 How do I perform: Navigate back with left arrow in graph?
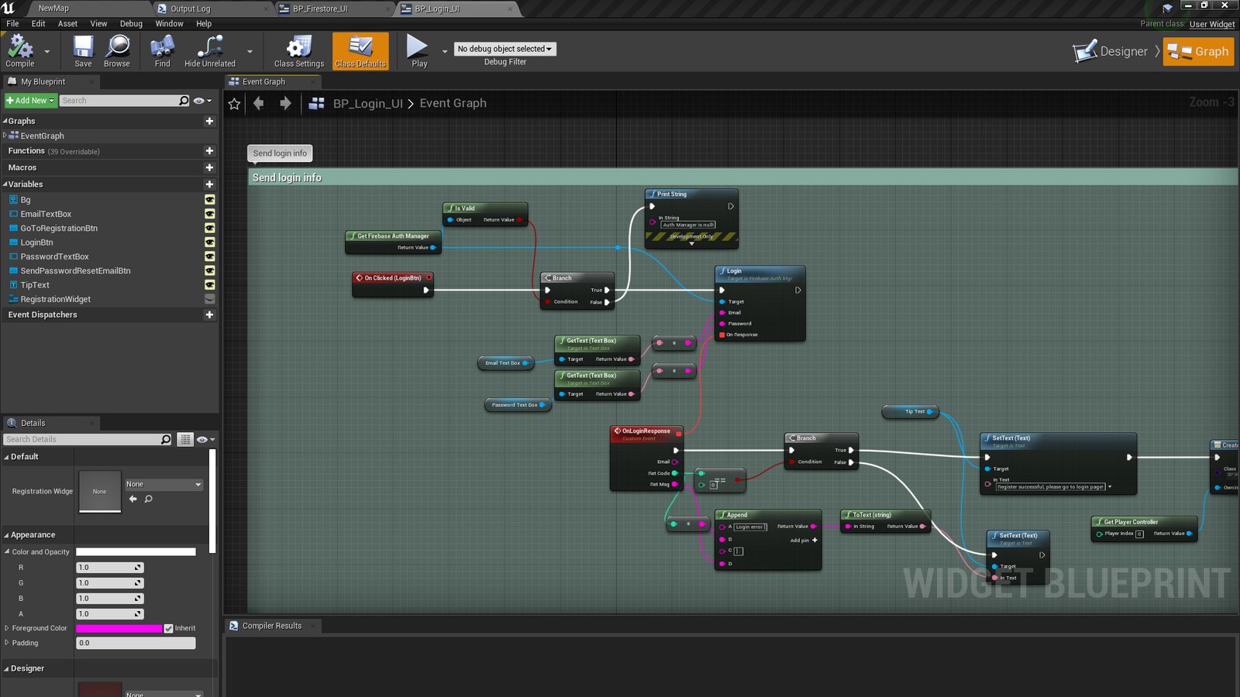259,103
